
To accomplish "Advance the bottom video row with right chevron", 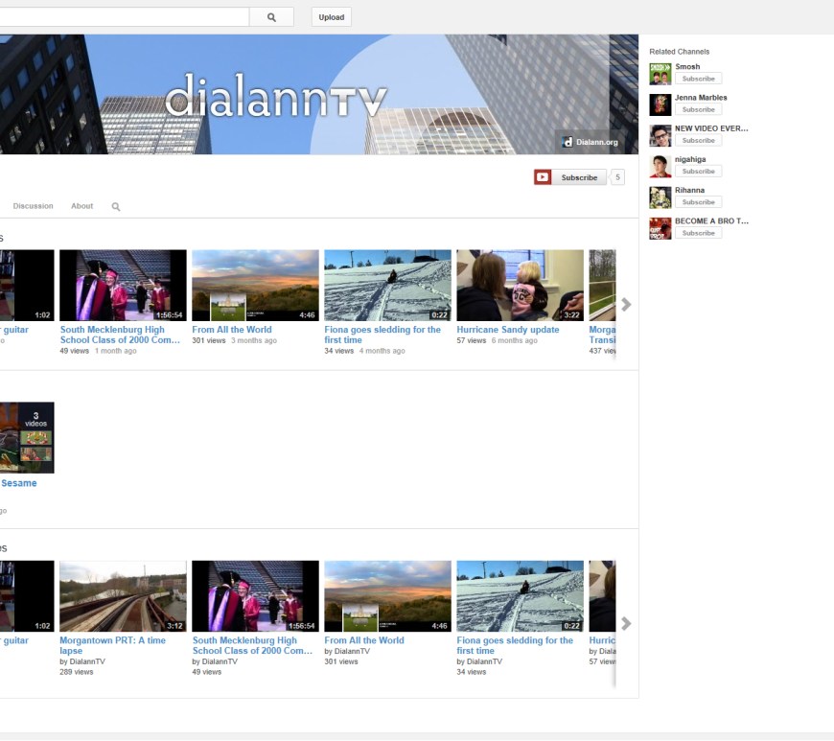I will tap(626, 623).
